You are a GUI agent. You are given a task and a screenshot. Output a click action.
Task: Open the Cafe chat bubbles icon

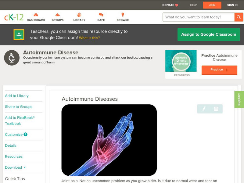tap(101, 15)
